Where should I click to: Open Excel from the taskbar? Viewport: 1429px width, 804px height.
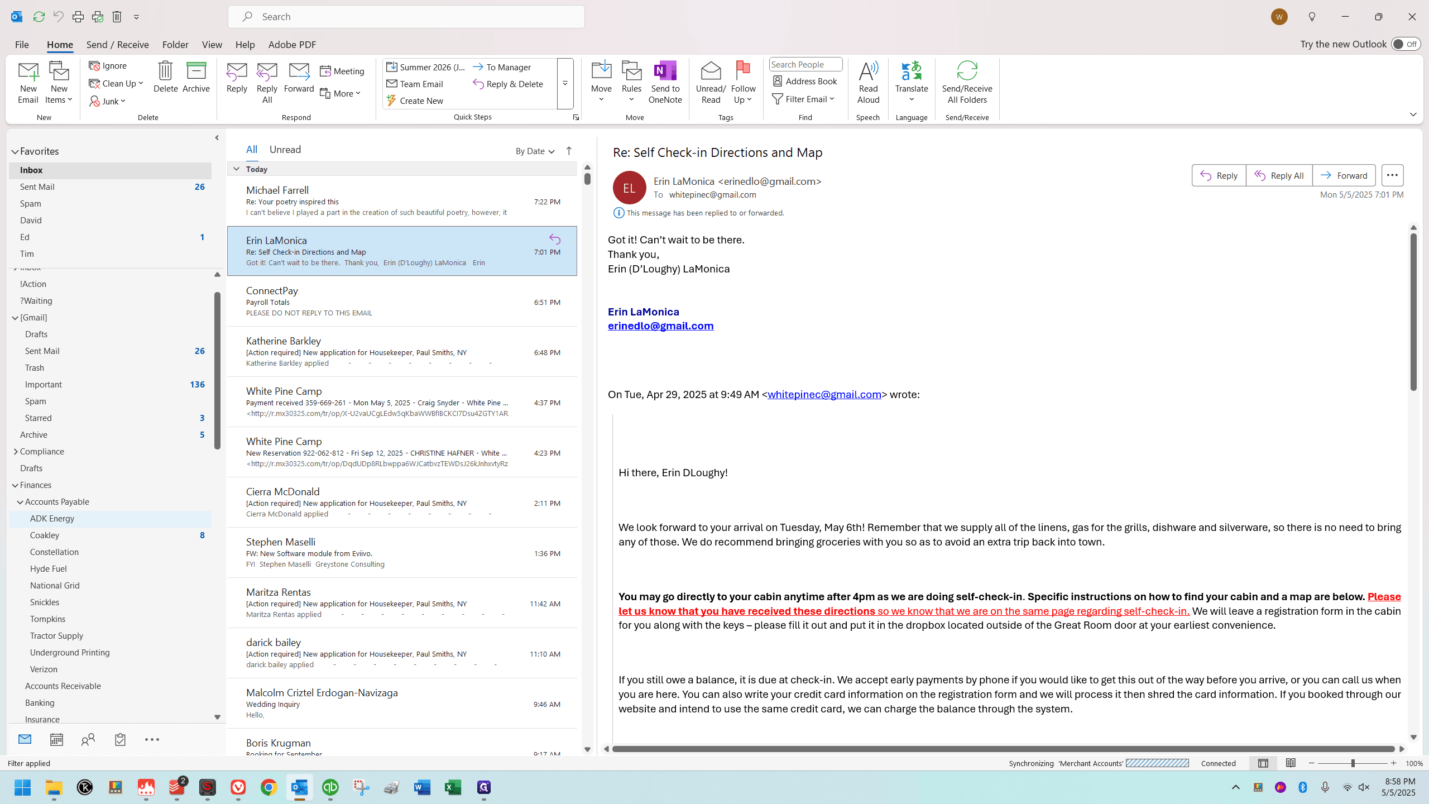[453, 787]
